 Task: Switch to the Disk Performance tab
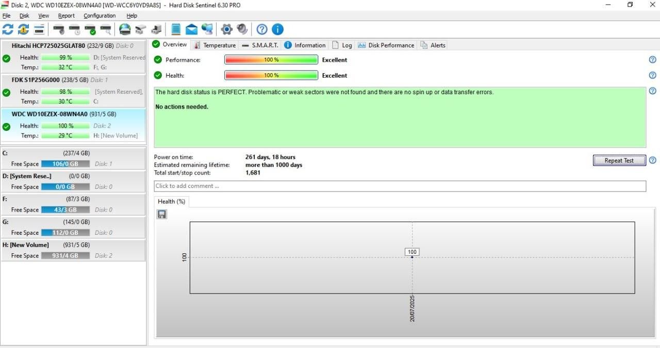(386, 45)
